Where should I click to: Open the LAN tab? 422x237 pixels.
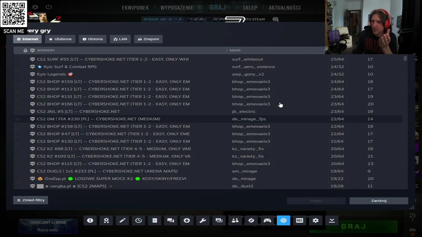(120, 39)
